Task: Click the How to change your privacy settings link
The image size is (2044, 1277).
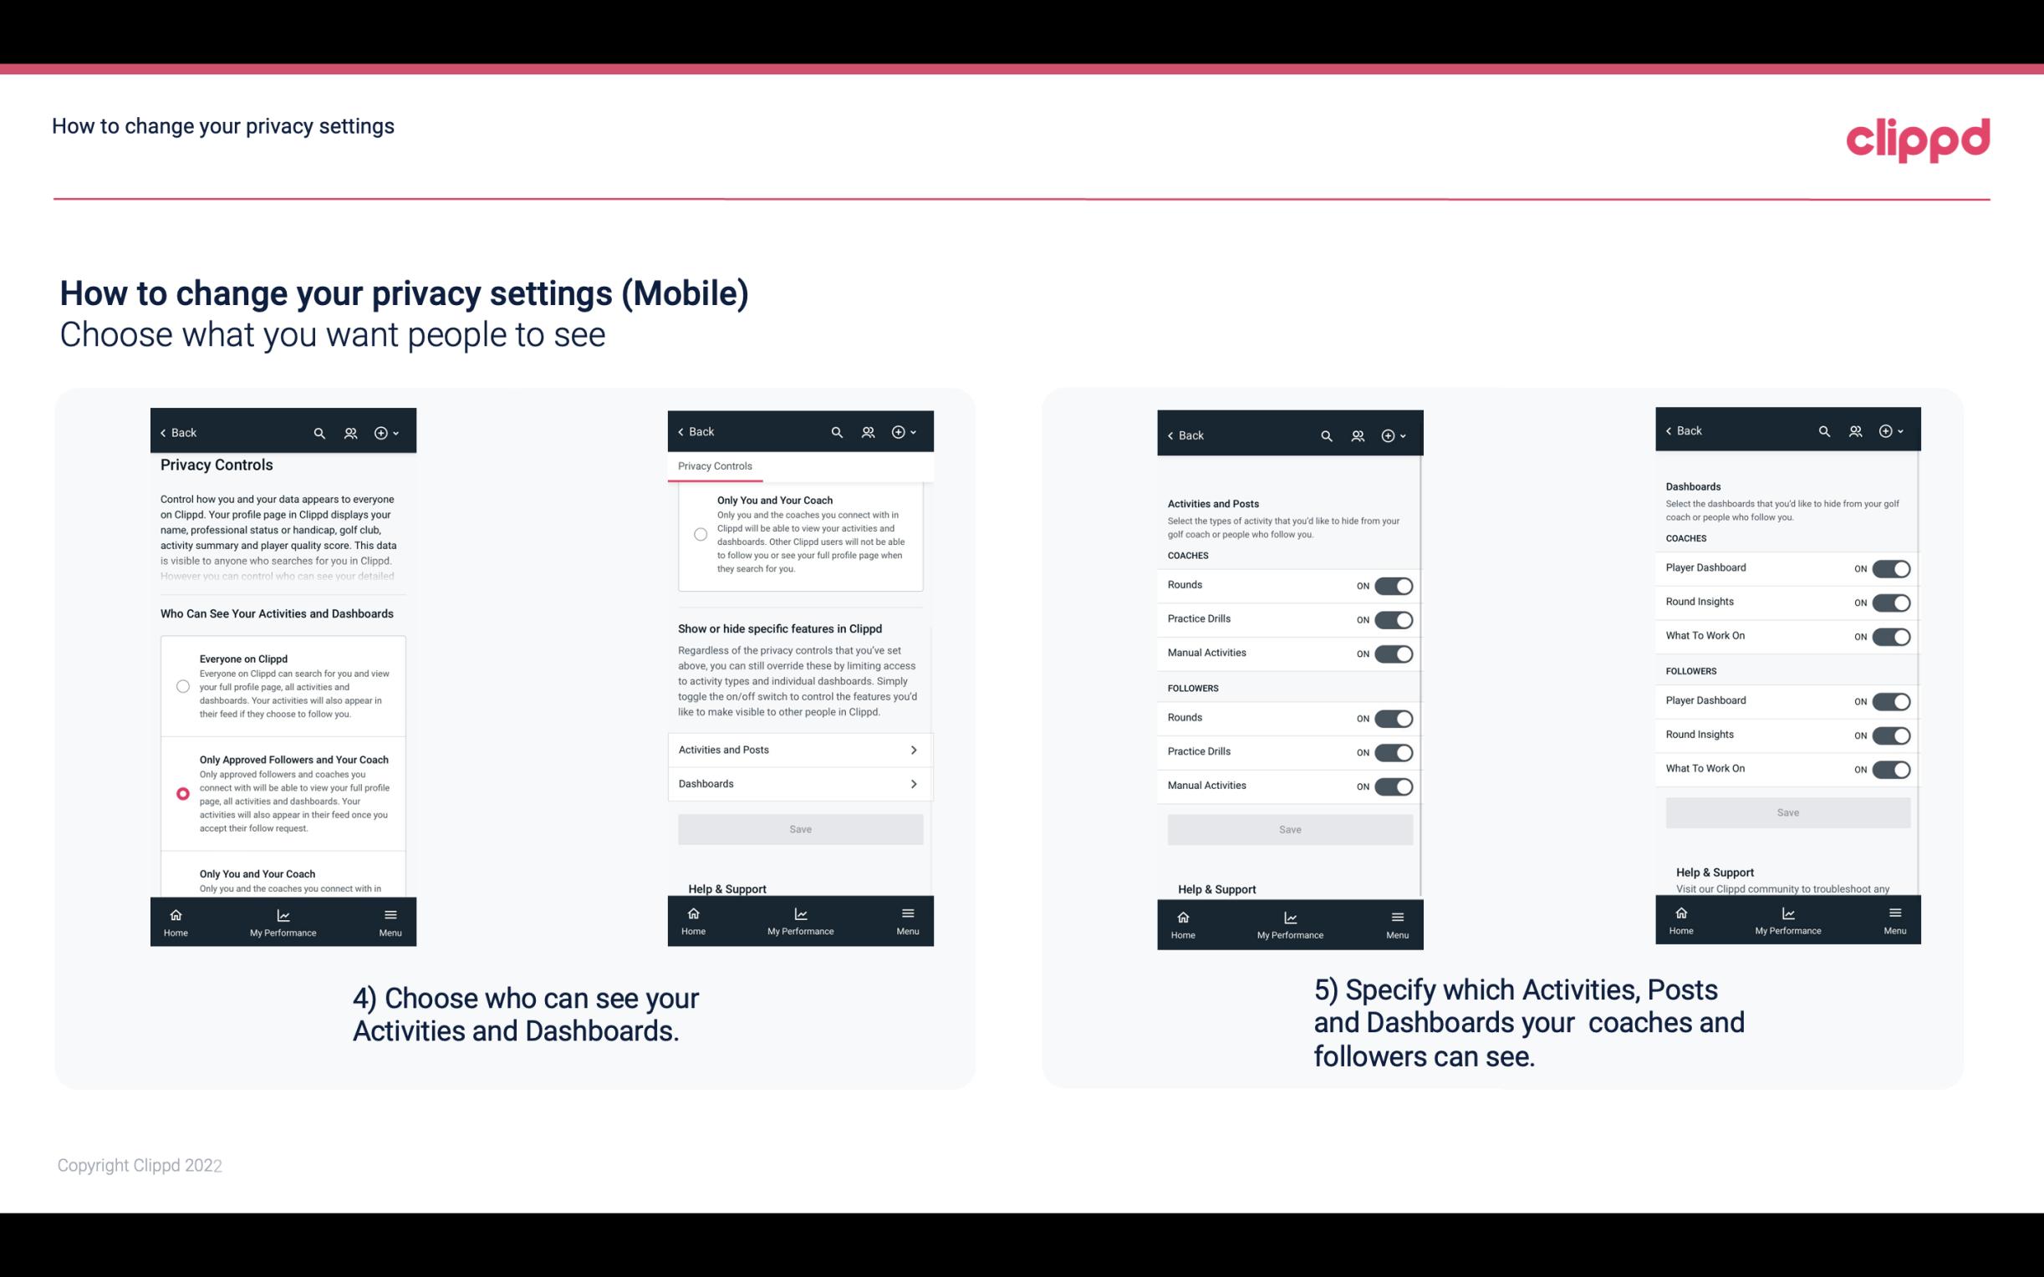Action: click(222, 125)
